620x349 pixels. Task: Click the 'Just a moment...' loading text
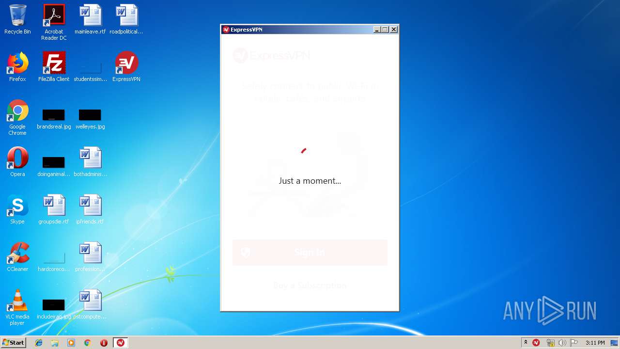coord(310,181)
